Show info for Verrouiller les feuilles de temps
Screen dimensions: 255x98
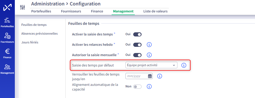tap(160, 76)
